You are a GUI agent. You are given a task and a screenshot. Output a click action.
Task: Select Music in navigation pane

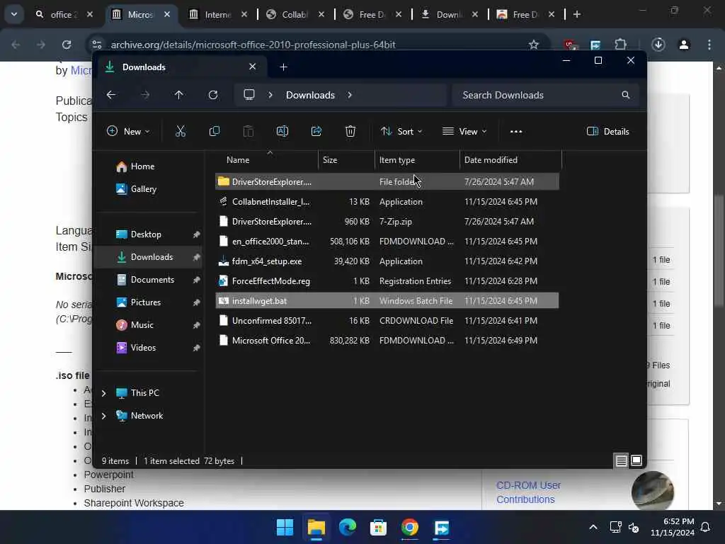tap(148, 324)
